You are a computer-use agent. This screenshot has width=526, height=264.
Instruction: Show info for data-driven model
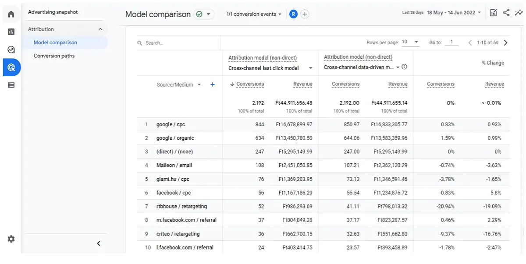[404, 67]
